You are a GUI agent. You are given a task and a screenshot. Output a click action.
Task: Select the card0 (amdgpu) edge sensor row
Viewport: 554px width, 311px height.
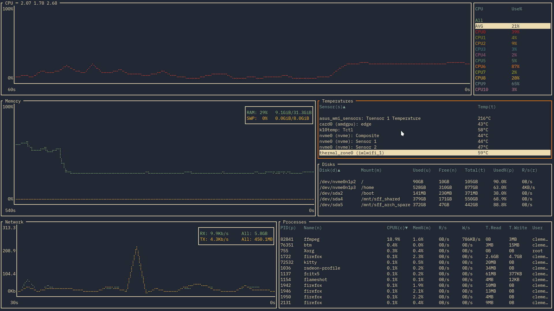pyautogui.click(x=435, y=124)
